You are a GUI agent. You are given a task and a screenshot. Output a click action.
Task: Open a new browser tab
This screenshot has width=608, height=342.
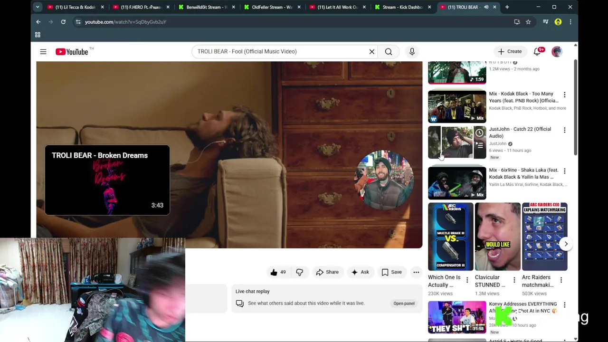click(507, 7)
